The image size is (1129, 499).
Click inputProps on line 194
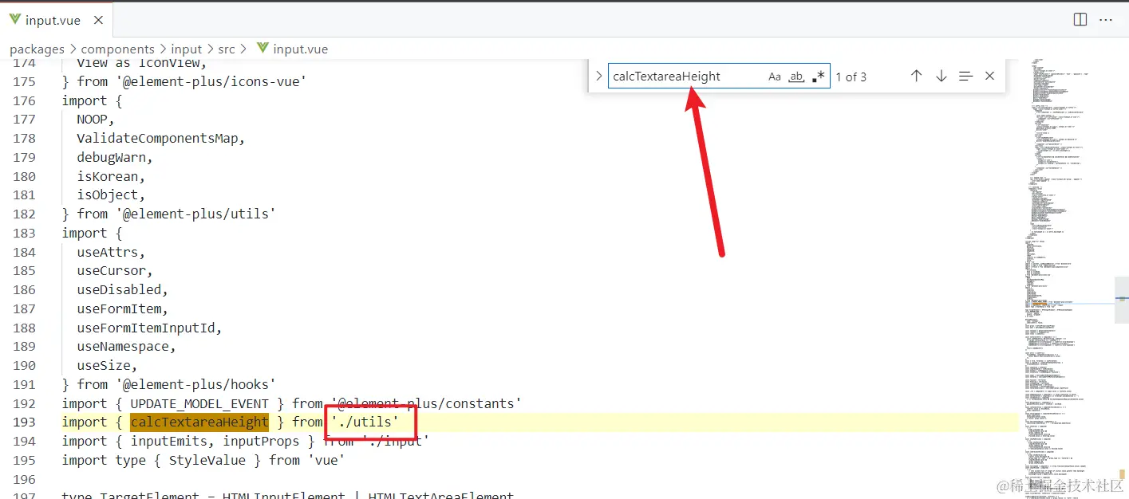tap(261, 442)
